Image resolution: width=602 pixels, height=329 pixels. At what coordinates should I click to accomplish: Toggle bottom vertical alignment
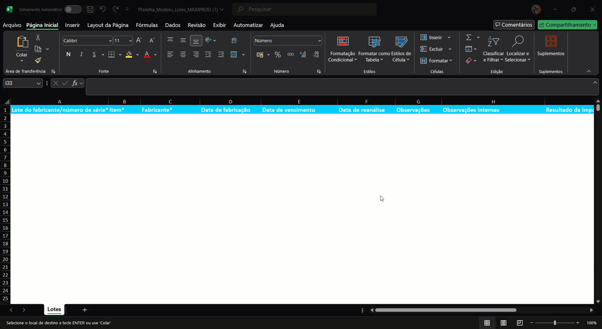196,41
